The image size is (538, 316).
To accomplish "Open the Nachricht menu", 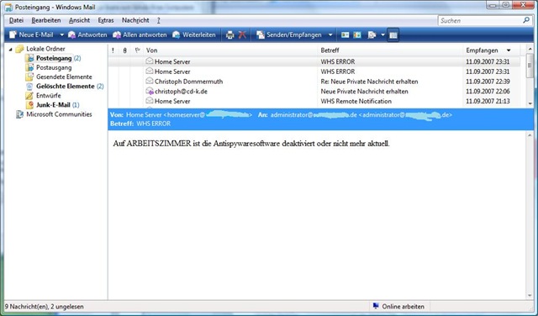I will (x=135, y=20).
